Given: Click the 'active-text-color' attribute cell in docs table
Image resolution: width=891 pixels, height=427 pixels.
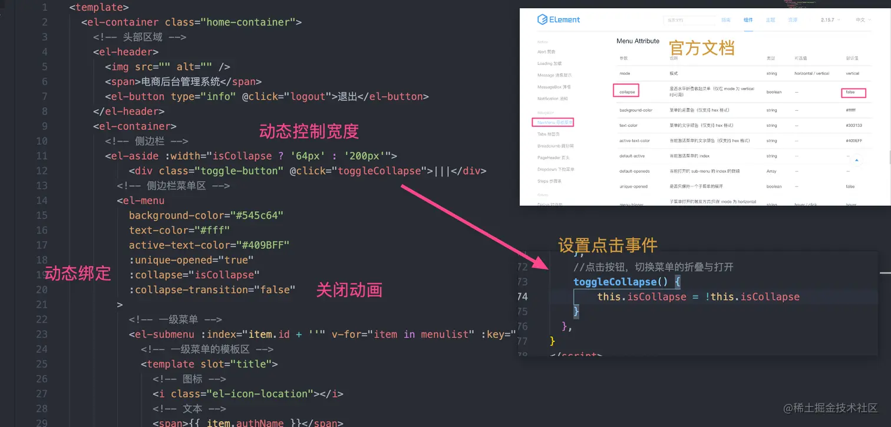Looking at the screenshot, I should 635,141.
